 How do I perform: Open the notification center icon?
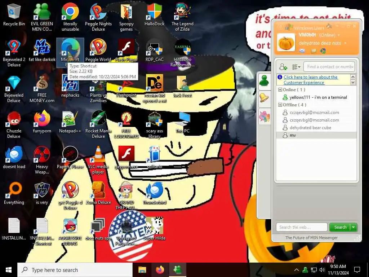357,270
